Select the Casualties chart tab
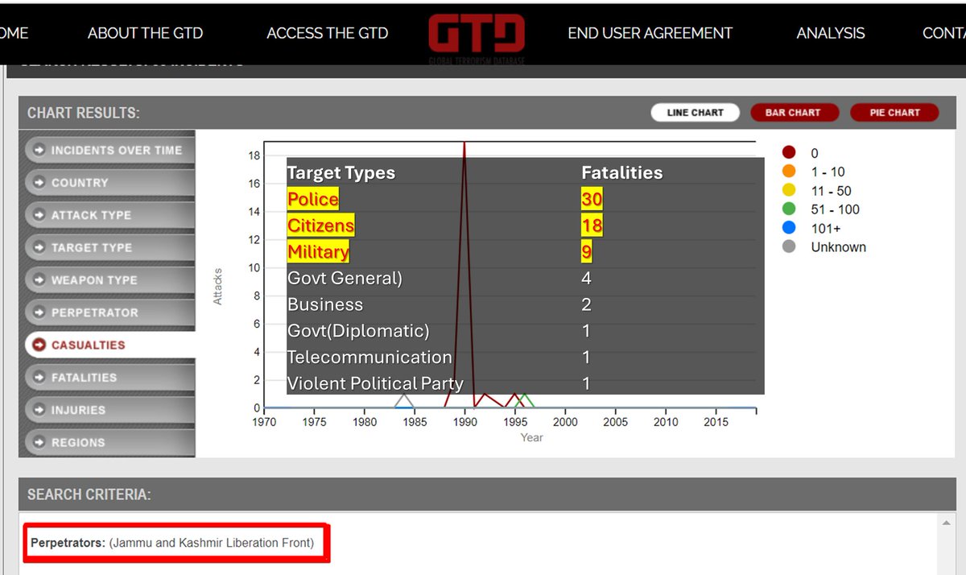The width and height of the screenshot is (966, 575). point(109,345)
